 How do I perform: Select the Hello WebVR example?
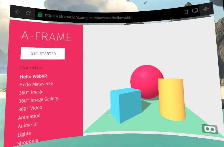tap(33, 76)
